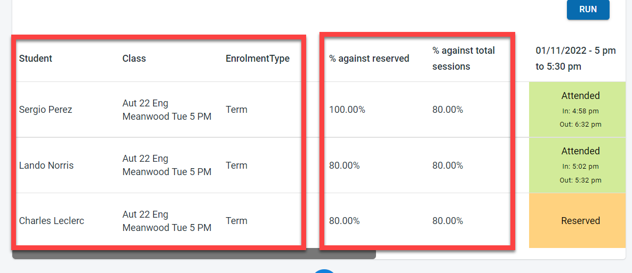This screenshot has width=632, height=273.
Task: Select Charles Leclerc's class name cell
Action: [x=167, y=221]
